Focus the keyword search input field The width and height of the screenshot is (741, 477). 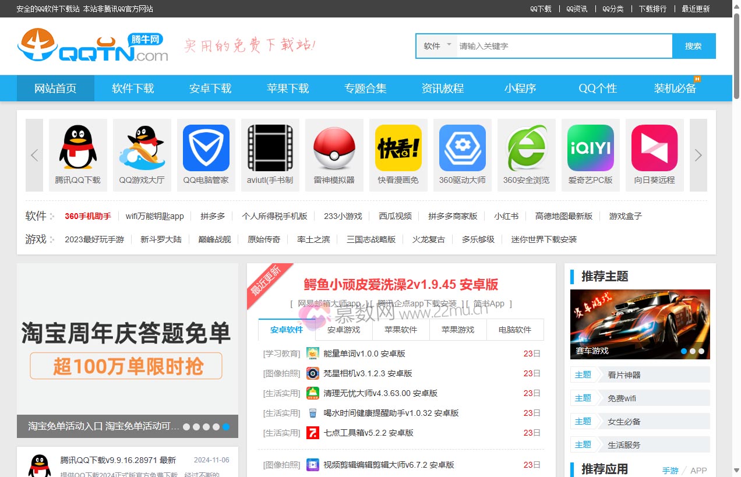562,46
